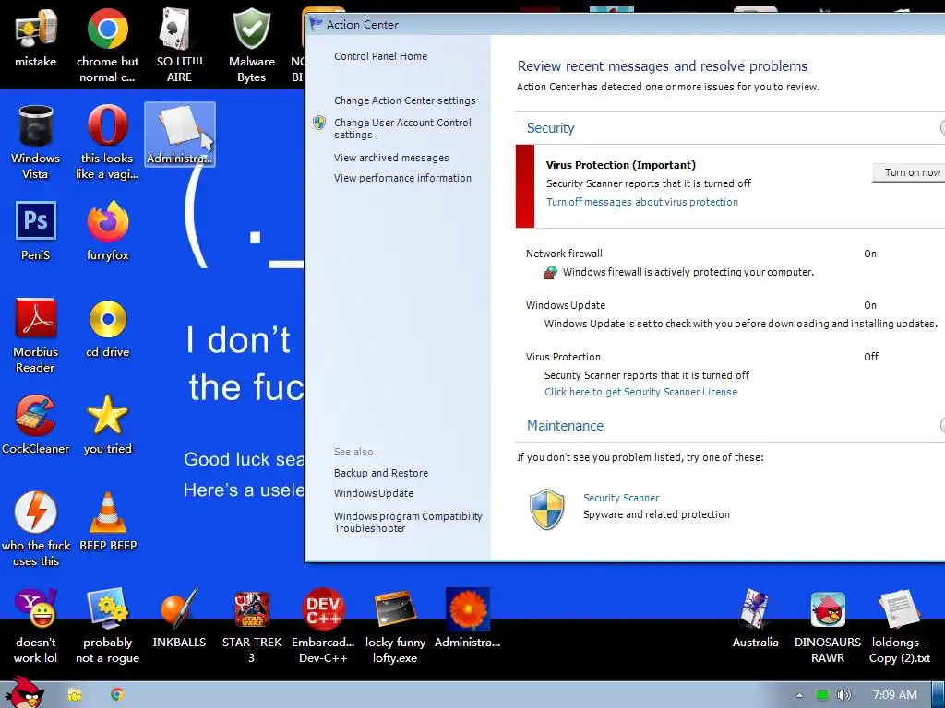Open the INKBALLS desktop icon
945x708 pixels.
click(179, 619)
